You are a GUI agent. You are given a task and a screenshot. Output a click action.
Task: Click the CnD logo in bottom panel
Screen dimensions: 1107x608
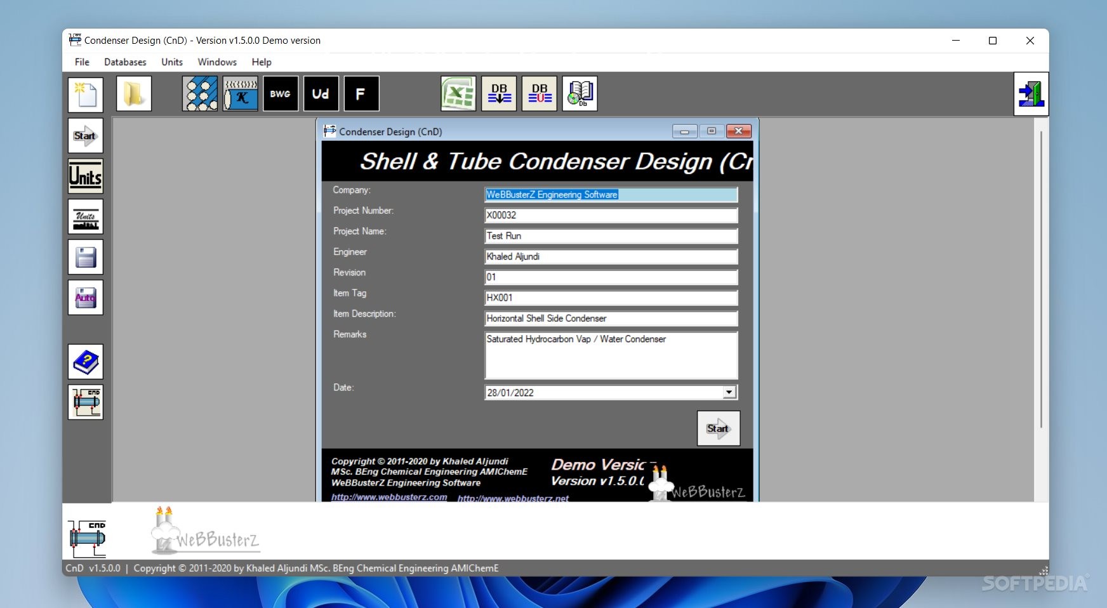click(x=88, y=539)
